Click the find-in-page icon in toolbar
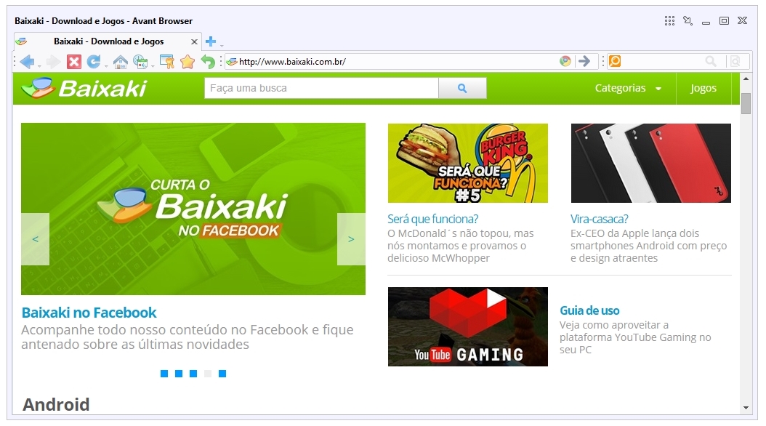The width and height of the screenshot is (766, 426). pyautogui.click(x=735, y=61)
